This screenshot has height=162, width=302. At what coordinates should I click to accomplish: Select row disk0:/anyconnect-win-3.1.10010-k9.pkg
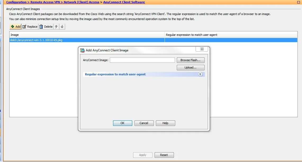153,40
